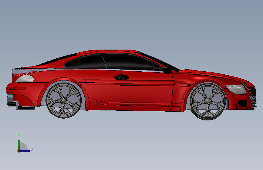The width and height of the screenshot is (263, 170).
Task: Click the red origin dot of the triad
Action: [x=19, y=151]
